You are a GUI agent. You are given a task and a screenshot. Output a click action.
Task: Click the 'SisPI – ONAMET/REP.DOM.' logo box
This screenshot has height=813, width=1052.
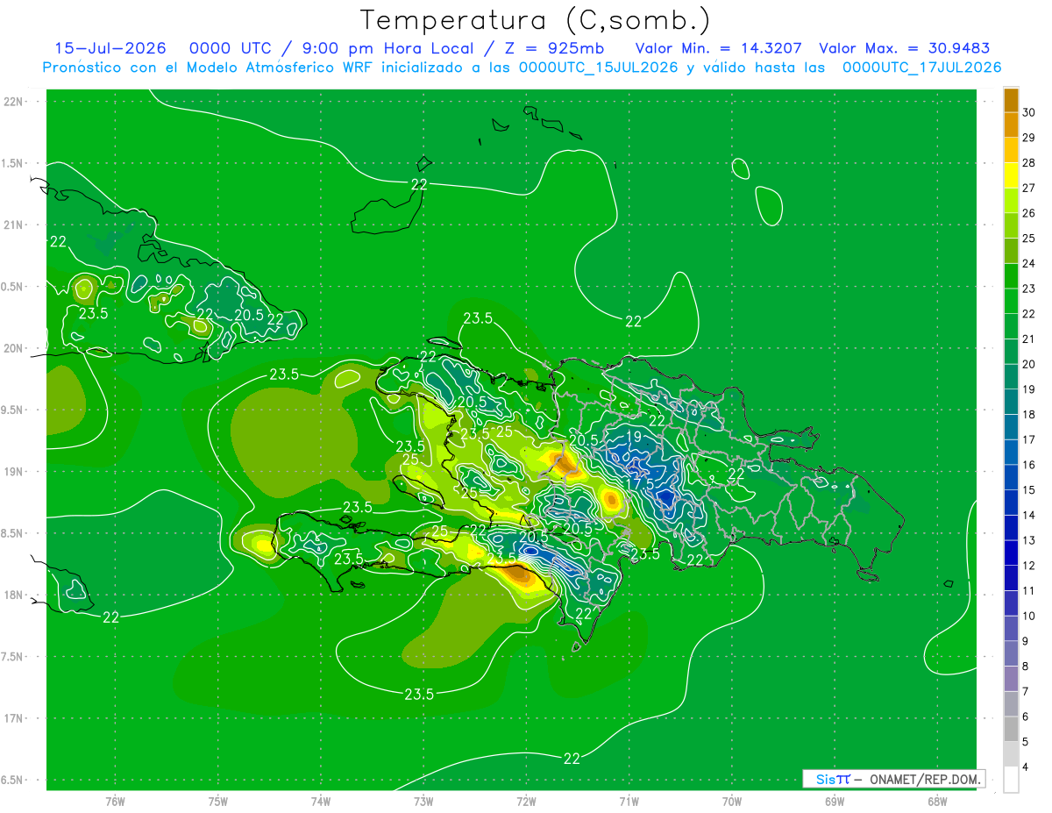coord(893,779)
